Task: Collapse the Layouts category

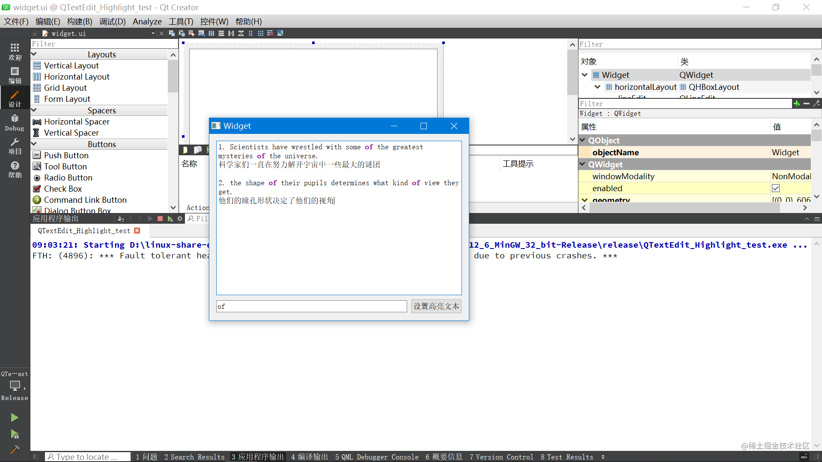Action: click(34, 54)
